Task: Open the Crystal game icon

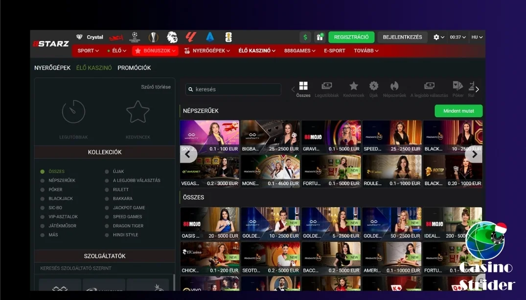Action: pyautogui.click(x=90, y=37)
